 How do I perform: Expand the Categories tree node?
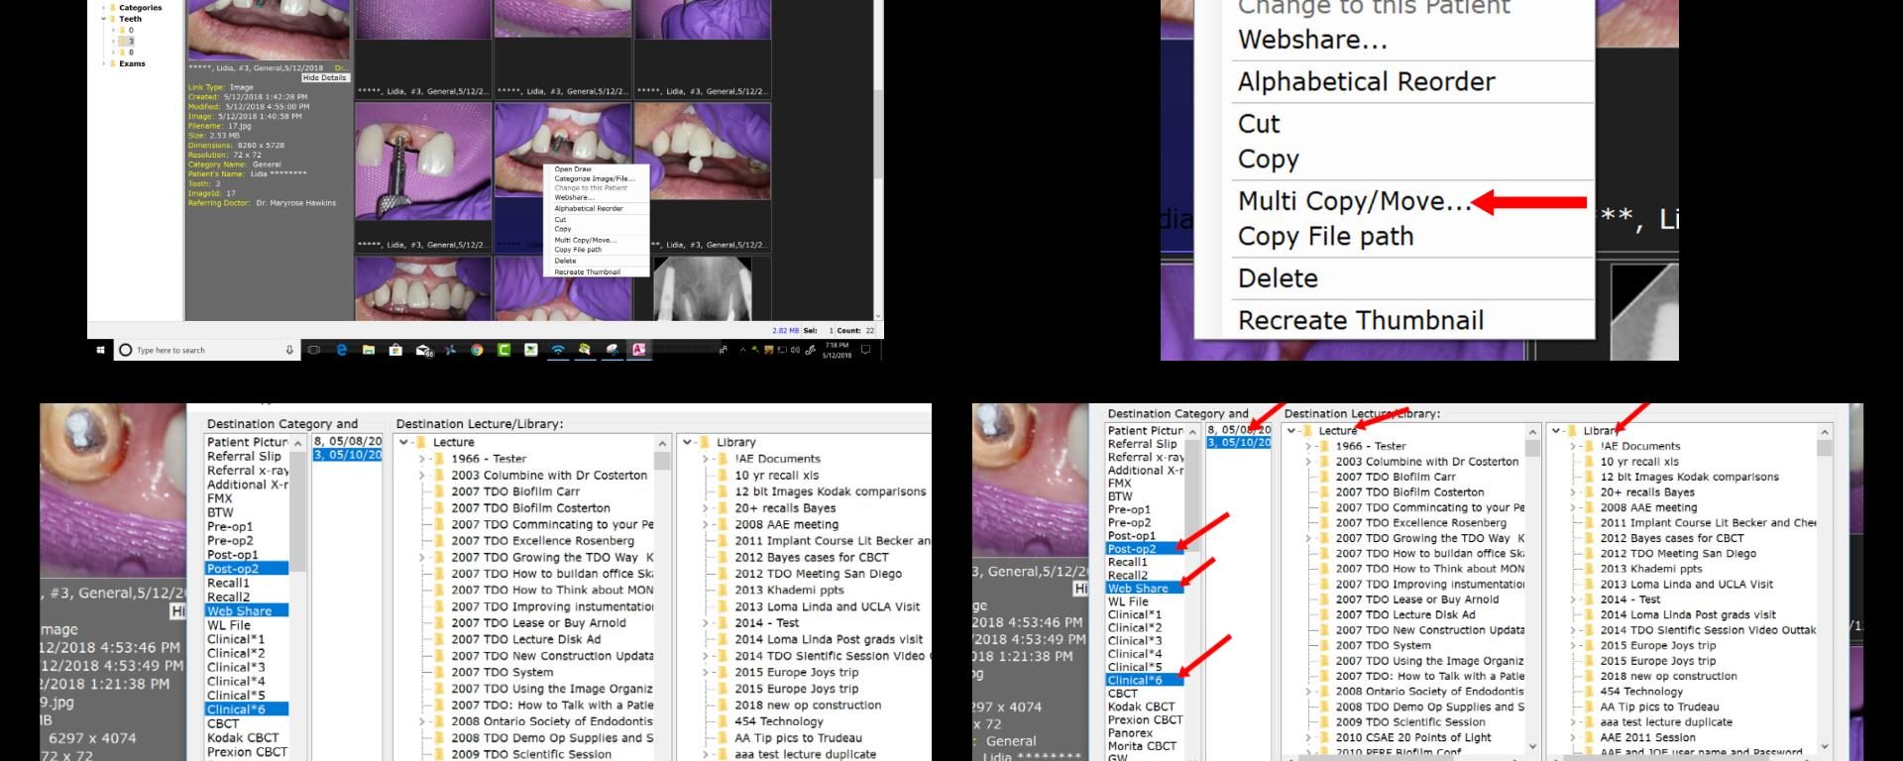pos(105,8)
